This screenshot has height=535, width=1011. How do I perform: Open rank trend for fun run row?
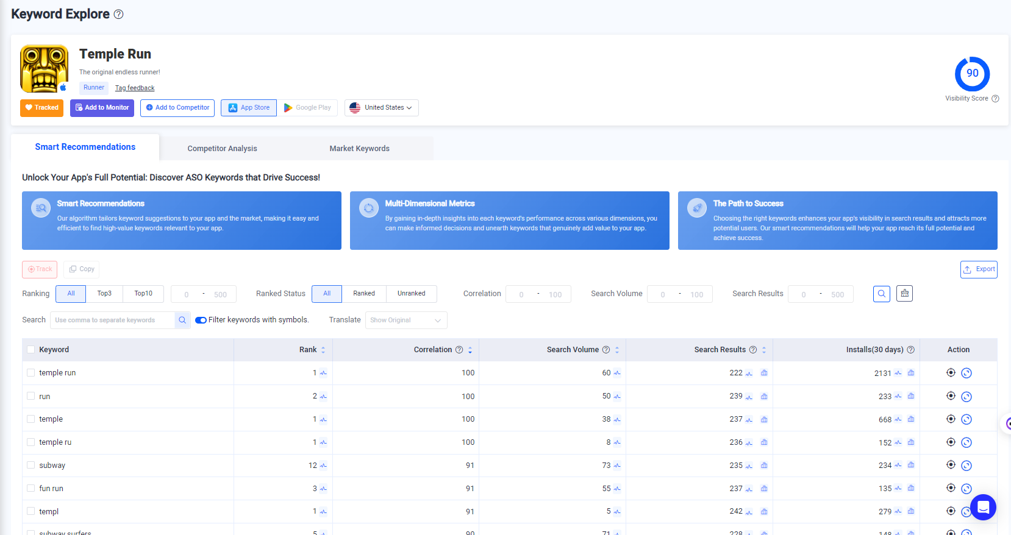[323, 489]
